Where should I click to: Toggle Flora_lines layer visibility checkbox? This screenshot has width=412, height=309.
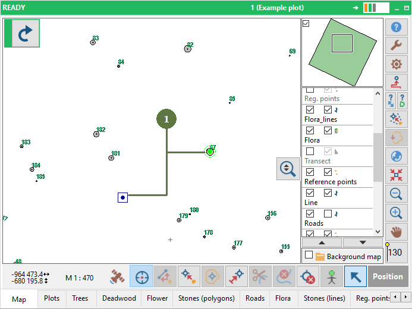[x=310, y=109]
